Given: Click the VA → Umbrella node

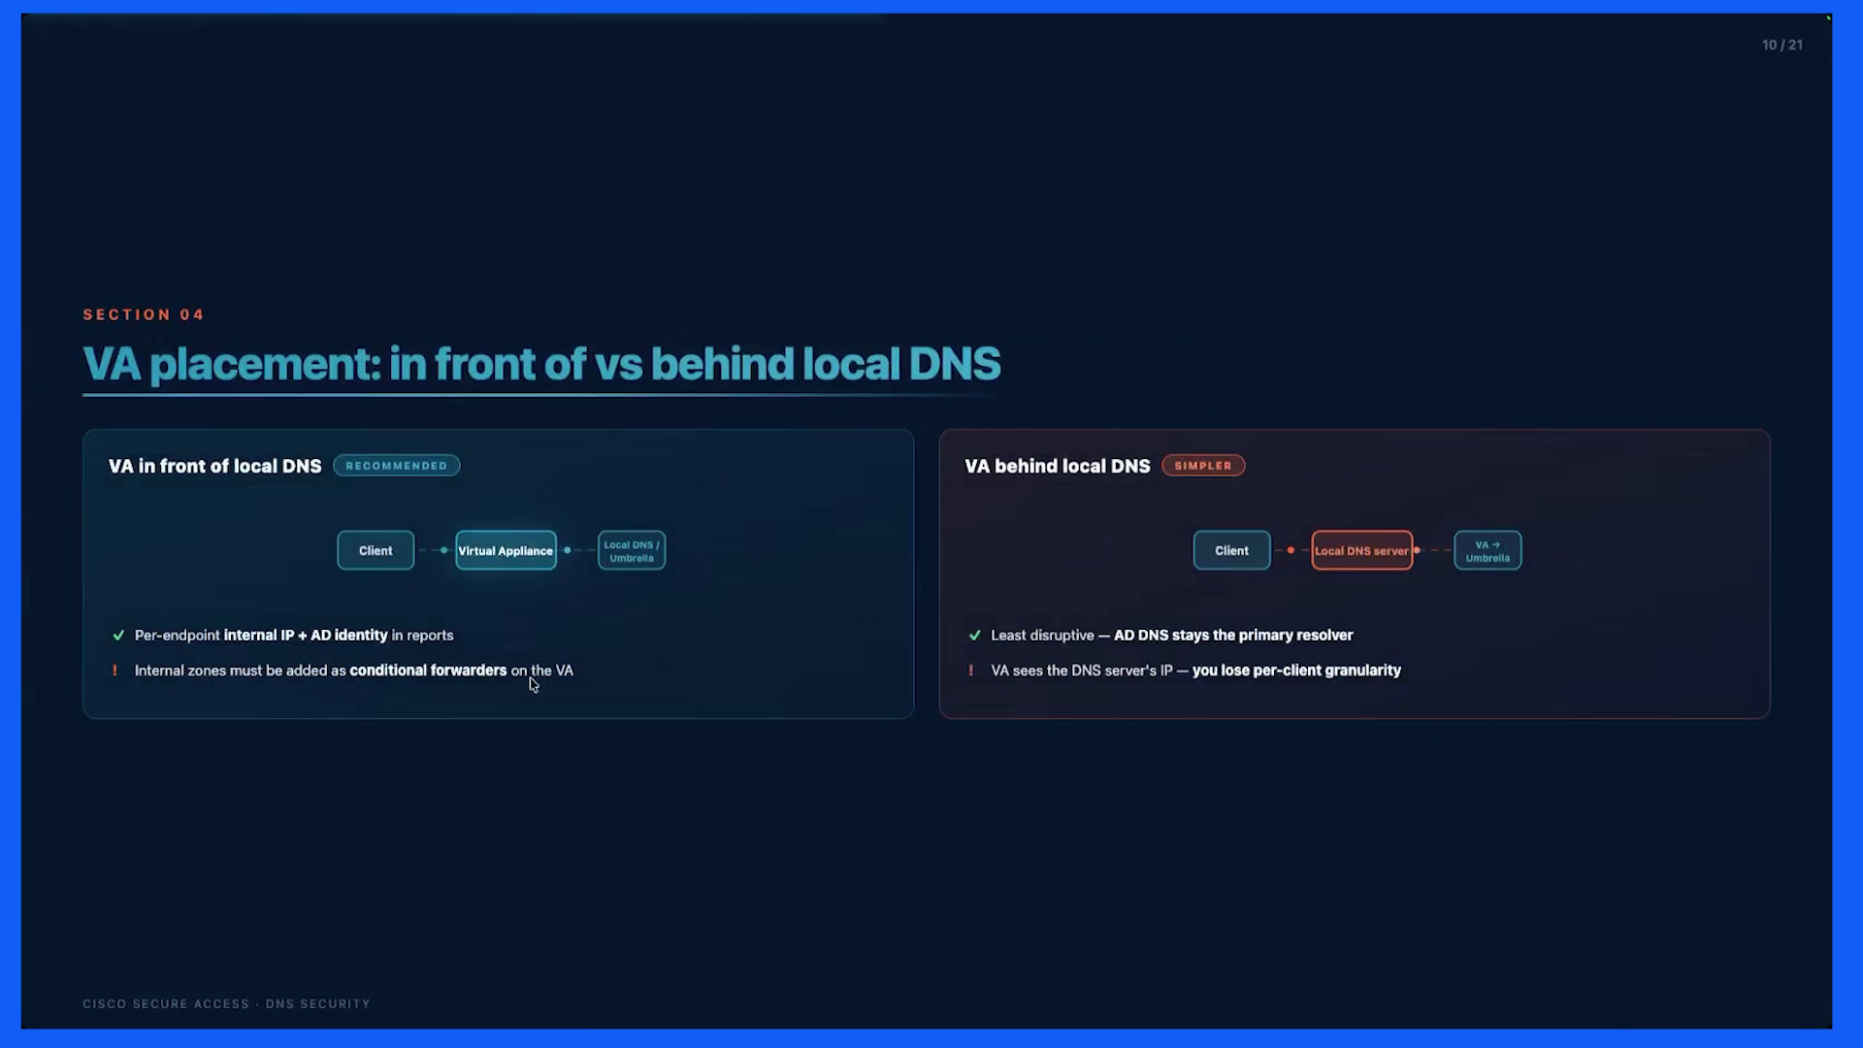Looking at the screenshot, I should point(1487,550).
